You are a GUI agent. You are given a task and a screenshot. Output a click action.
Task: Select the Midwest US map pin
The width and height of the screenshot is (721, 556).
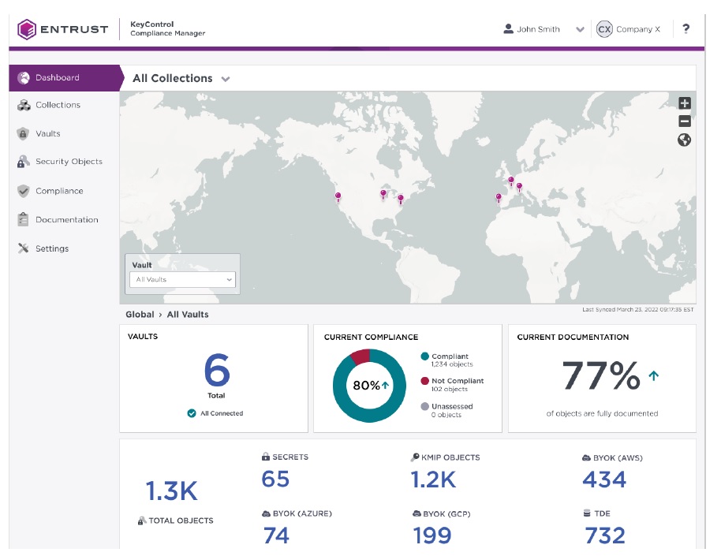click(x=383, y=194)
